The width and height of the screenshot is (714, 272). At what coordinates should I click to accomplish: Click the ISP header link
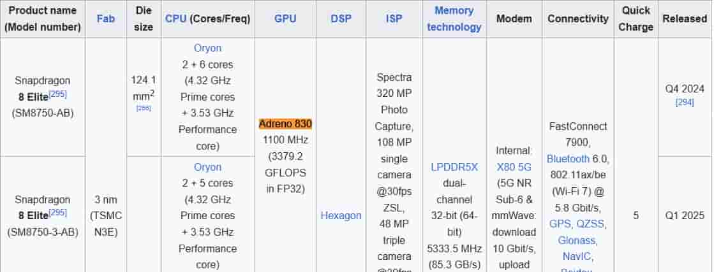click(394, 18)
